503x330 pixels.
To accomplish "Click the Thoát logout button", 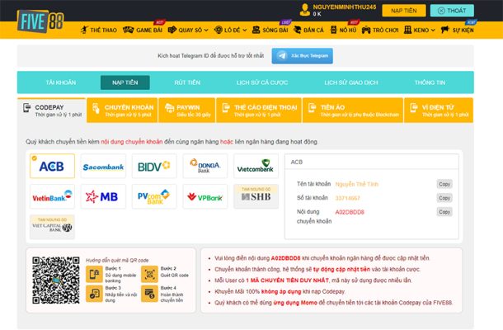I will tap(452, 11).
